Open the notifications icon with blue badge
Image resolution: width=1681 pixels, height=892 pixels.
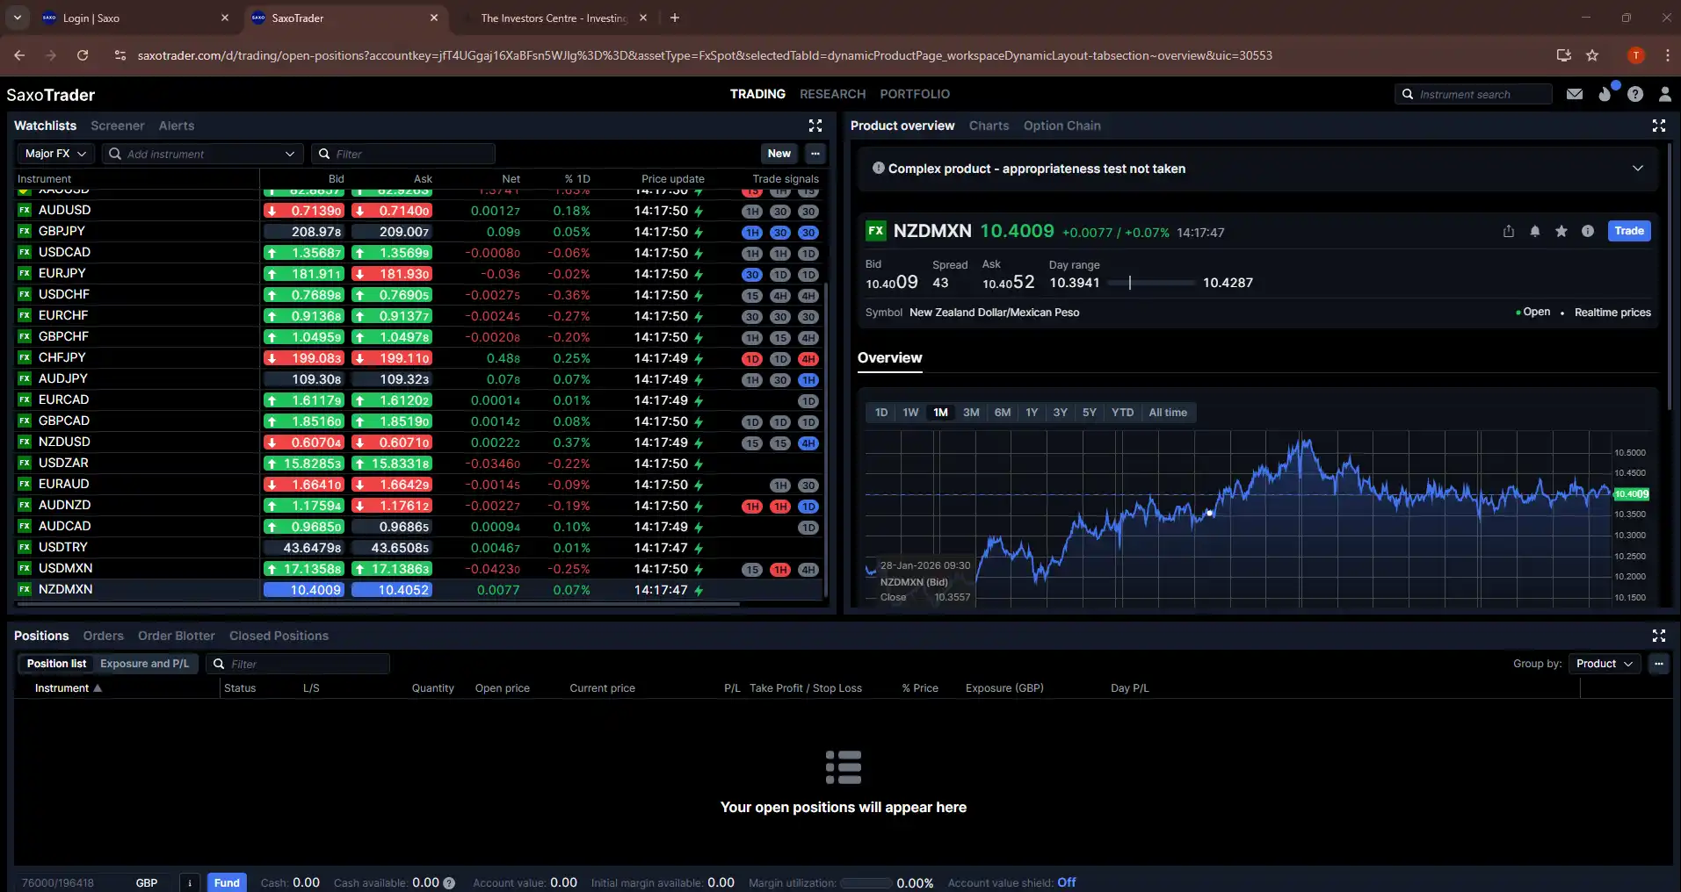(1606, 93)
